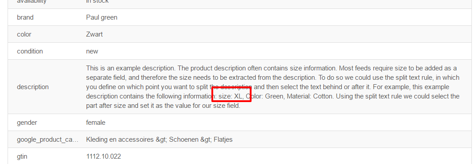Viewport: 475px width, 164px height.
Task: Click the color field label
Action: point(24,34)
